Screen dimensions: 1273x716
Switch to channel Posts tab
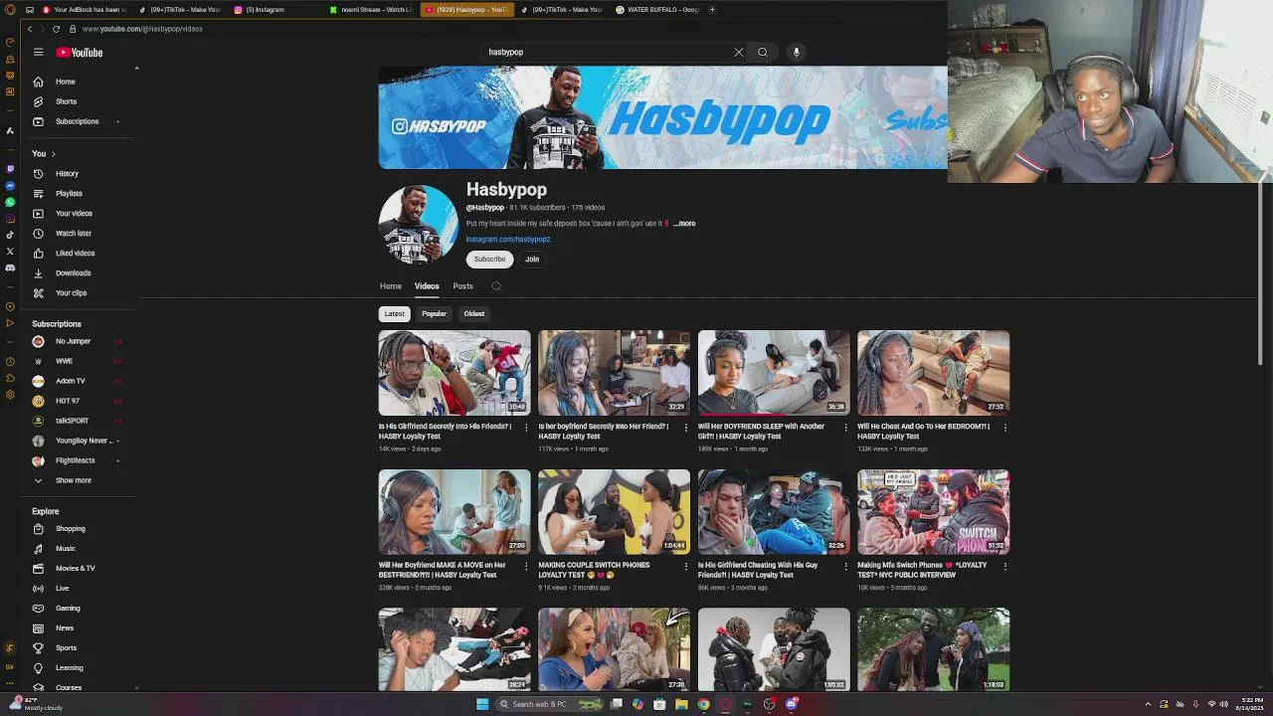click(462, 286)
